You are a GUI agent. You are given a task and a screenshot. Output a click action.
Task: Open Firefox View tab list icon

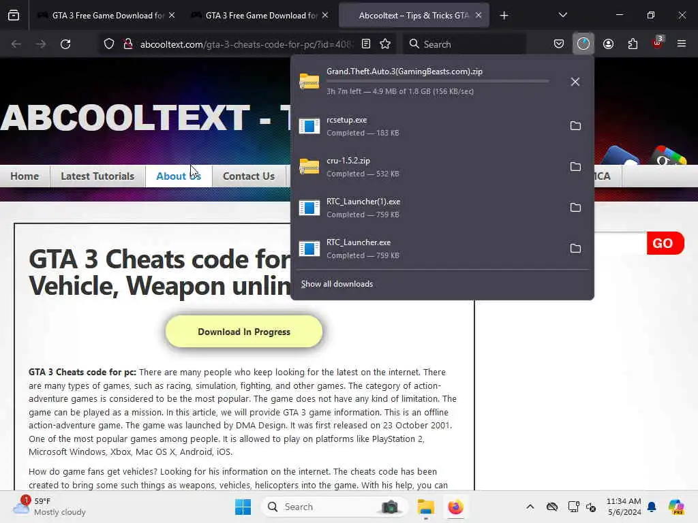(x=14, y=16)
